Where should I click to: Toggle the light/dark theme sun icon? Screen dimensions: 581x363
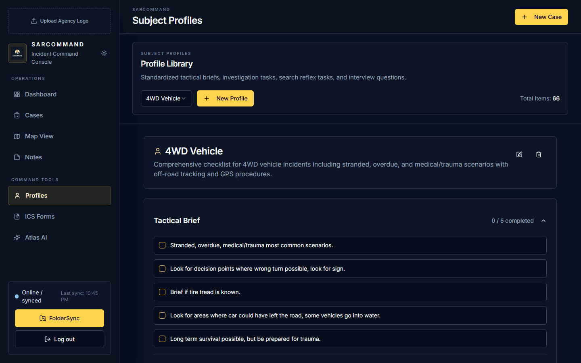click(x=104, y=53)
